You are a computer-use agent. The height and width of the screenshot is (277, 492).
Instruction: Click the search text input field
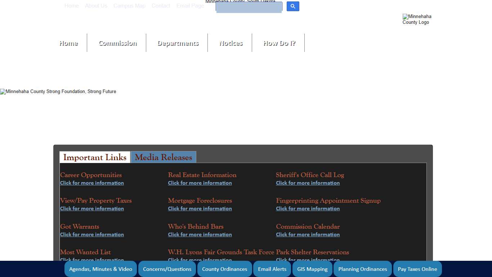click(249, 7)
